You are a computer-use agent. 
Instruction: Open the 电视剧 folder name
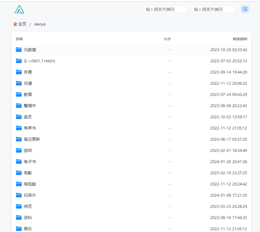[x=30, y=184]
